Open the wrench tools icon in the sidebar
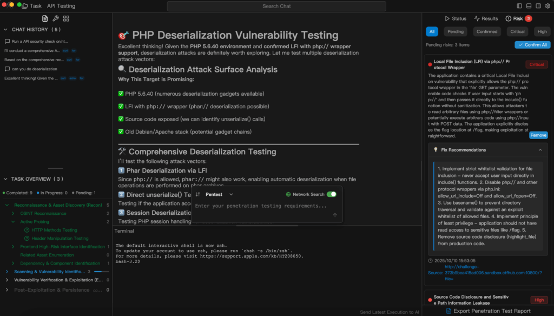The height and width of the screenshot is (316, 554). coord(55,18)
